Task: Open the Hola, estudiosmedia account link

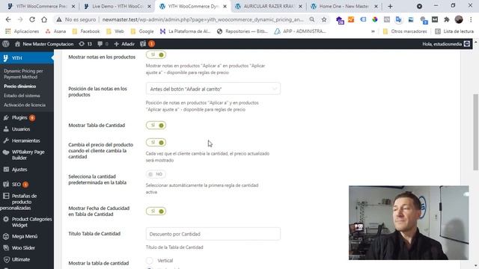Action: coord(446,44)
